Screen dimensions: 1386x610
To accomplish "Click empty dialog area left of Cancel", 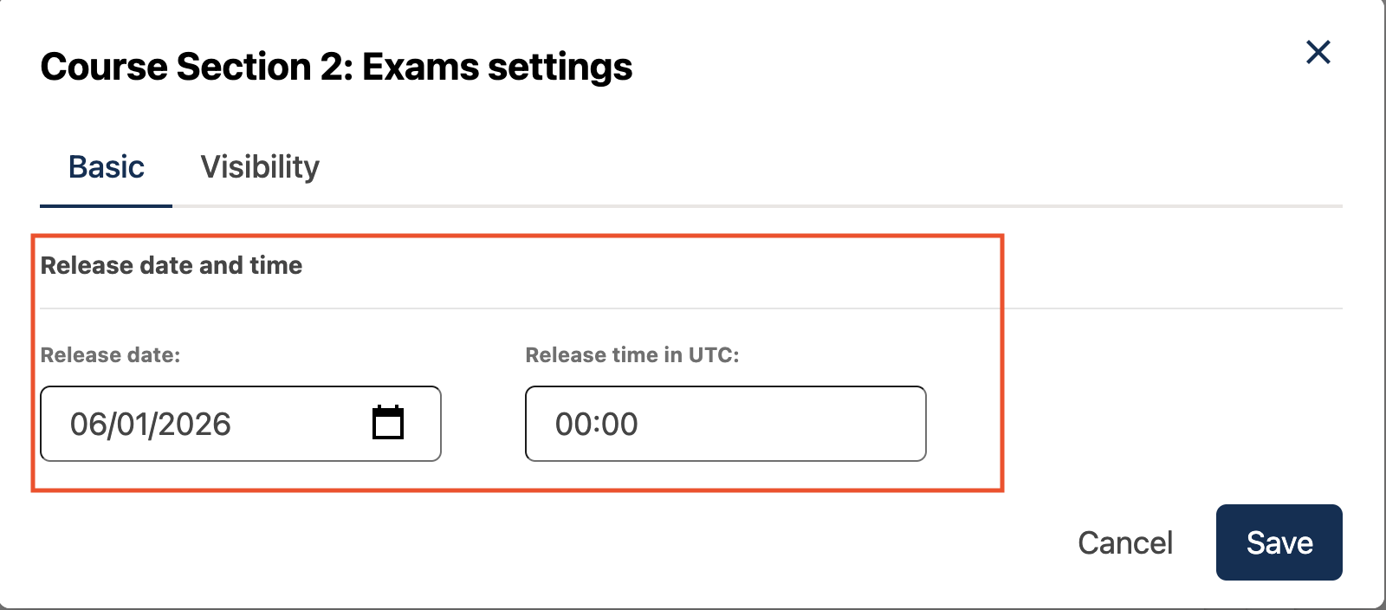I will 606,542.
